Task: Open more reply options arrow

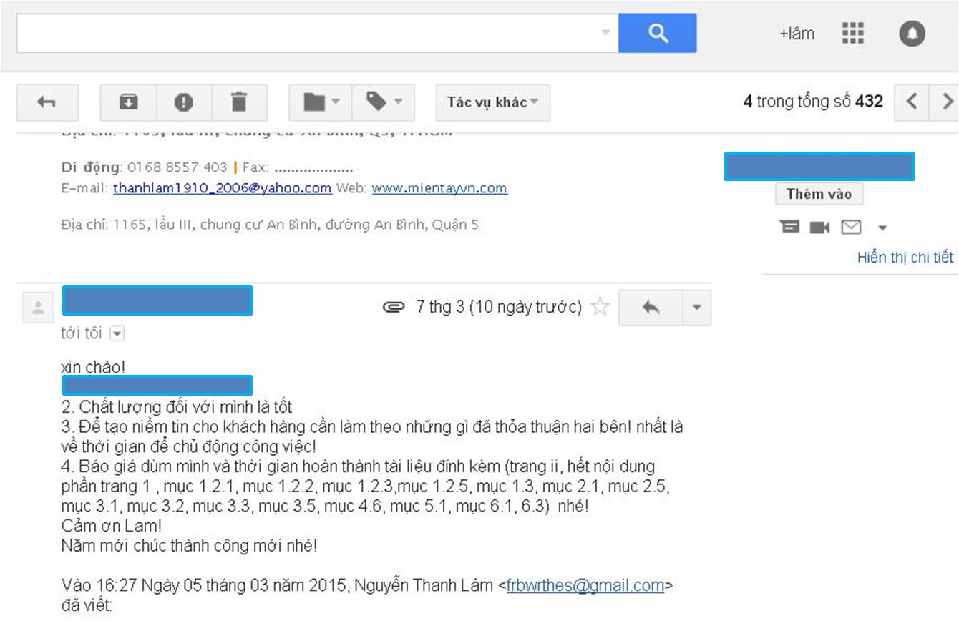Action: pyautogui.click(x=697, y=308)
